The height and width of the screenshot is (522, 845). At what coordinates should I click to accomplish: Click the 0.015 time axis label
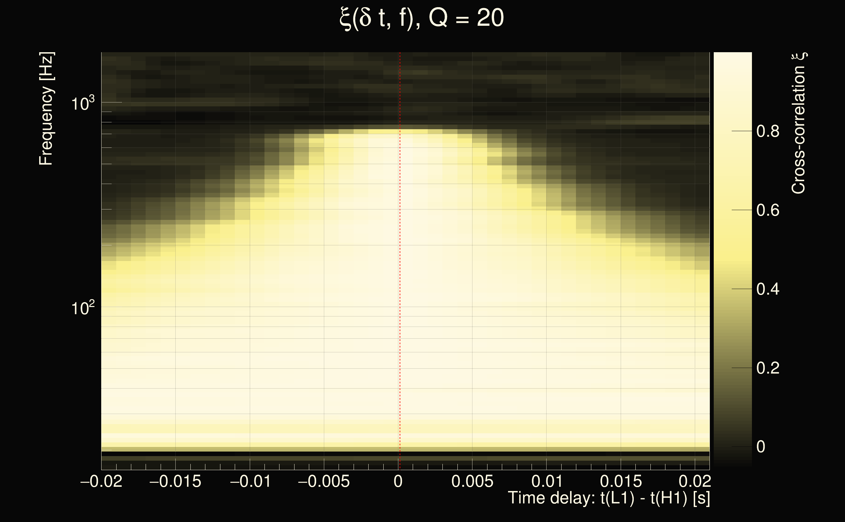621,481
